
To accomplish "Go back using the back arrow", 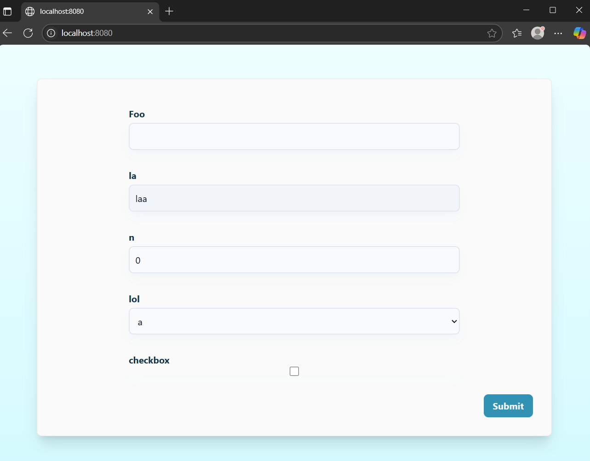I will click(7, 33).
